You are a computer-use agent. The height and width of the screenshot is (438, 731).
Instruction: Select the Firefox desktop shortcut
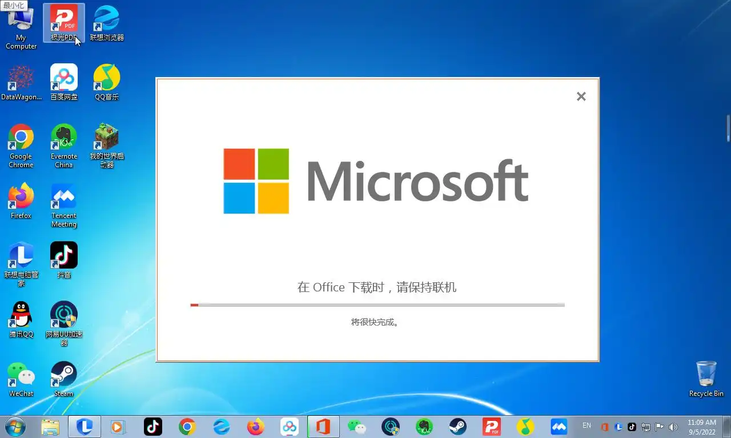coord(21,201)
